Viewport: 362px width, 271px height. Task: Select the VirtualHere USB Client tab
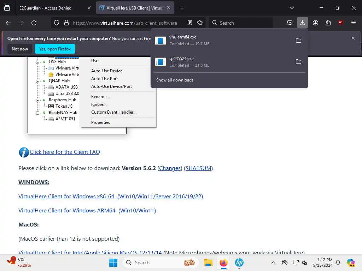pos(135,8)
